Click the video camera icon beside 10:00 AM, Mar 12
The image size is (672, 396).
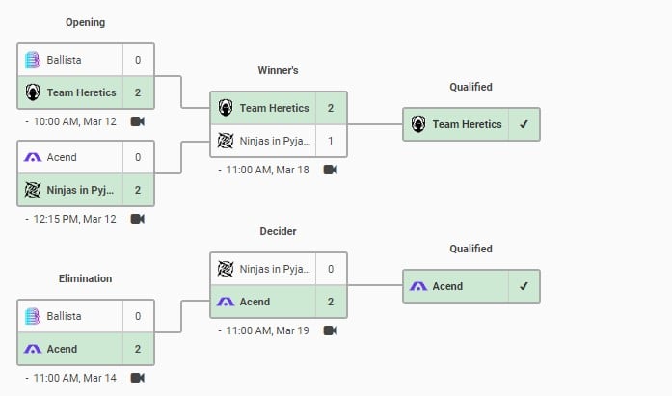coord(137,121)
